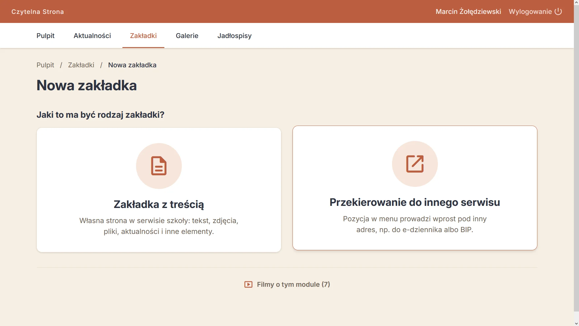
Task: Switch to the Aktualności tab
Action: [92, 36]
